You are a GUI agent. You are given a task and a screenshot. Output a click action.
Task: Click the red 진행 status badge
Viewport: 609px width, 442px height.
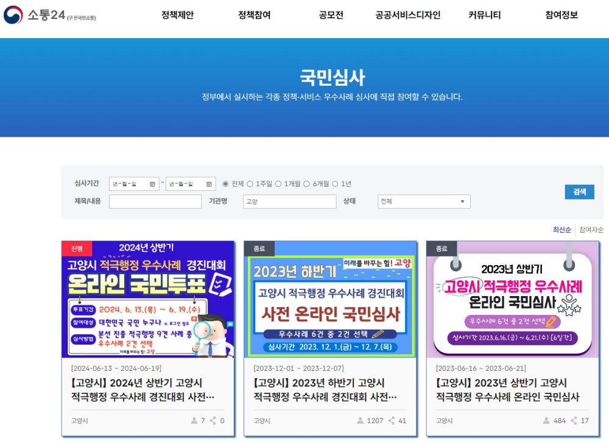pos(77,249)
